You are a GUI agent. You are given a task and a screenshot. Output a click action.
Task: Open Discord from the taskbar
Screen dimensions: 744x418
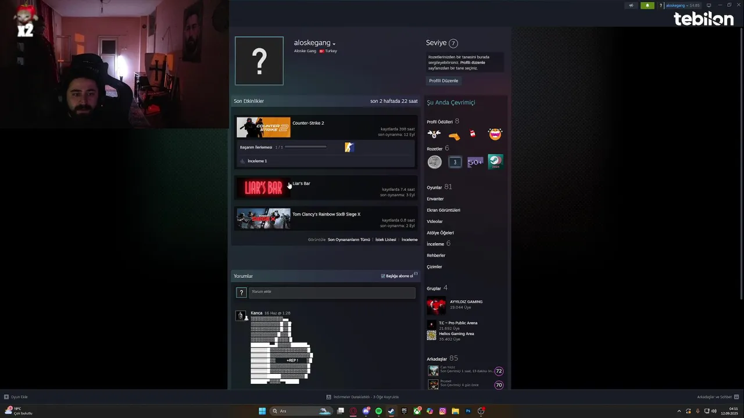tap(366, 411)
